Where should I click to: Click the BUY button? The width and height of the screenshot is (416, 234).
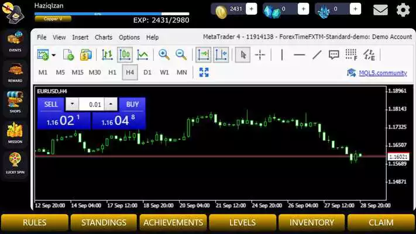point(132,104)
